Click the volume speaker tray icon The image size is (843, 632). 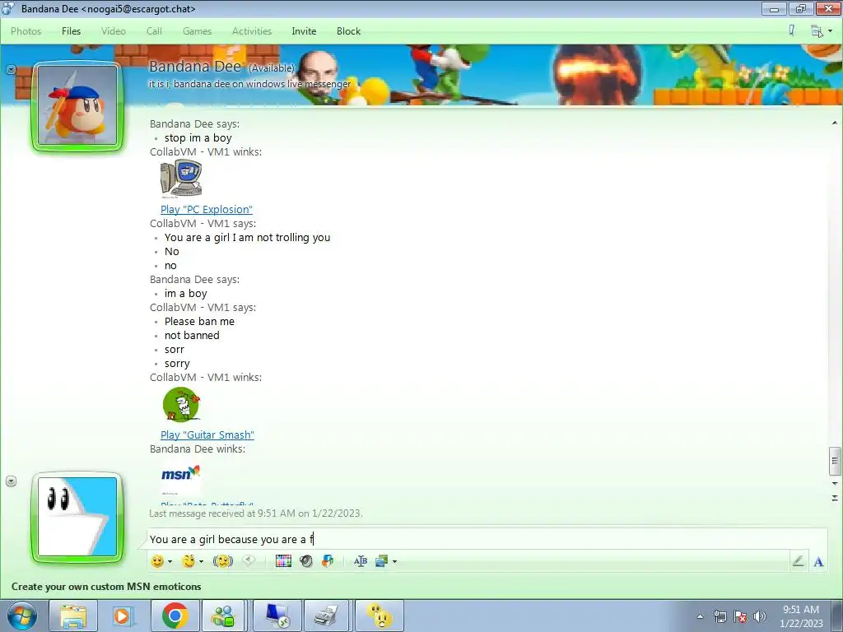coord(760,616)
